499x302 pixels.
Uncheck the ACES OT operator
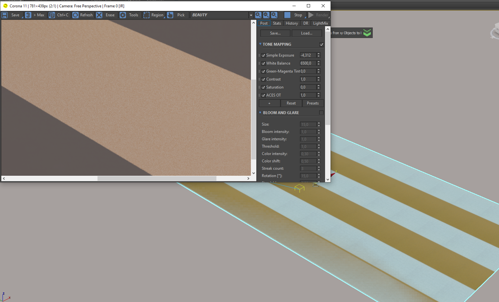coord(263,95)
